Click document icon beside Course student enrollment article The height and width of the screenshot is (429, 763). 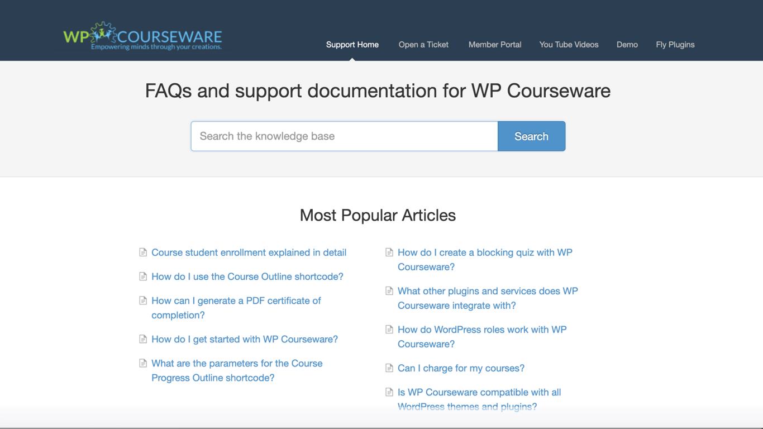(143, 252)
